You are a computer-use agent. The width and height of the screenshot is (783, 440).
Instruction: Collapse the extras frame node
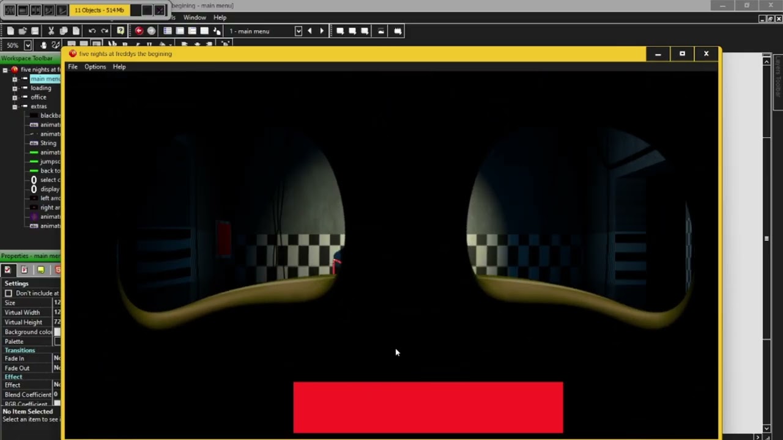click(x=15, y=106)
